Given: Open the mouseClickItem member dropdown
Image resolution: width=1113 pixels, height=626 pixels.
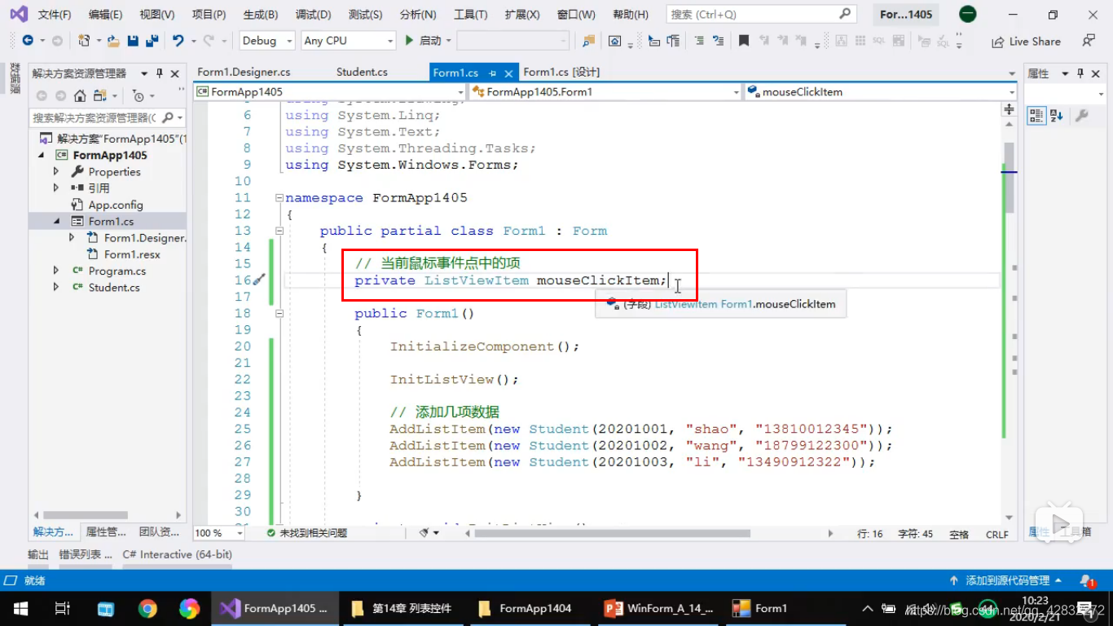Looking at the screenshot, I should pyautogui.click(x=881, y=92).
